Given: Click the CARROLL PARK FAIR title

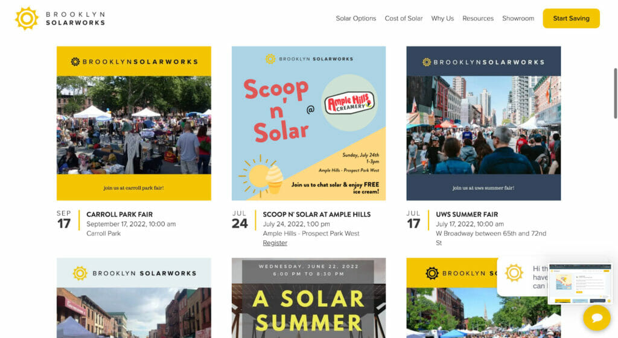Looking at the screenshot, I should (x=119, y=214).
